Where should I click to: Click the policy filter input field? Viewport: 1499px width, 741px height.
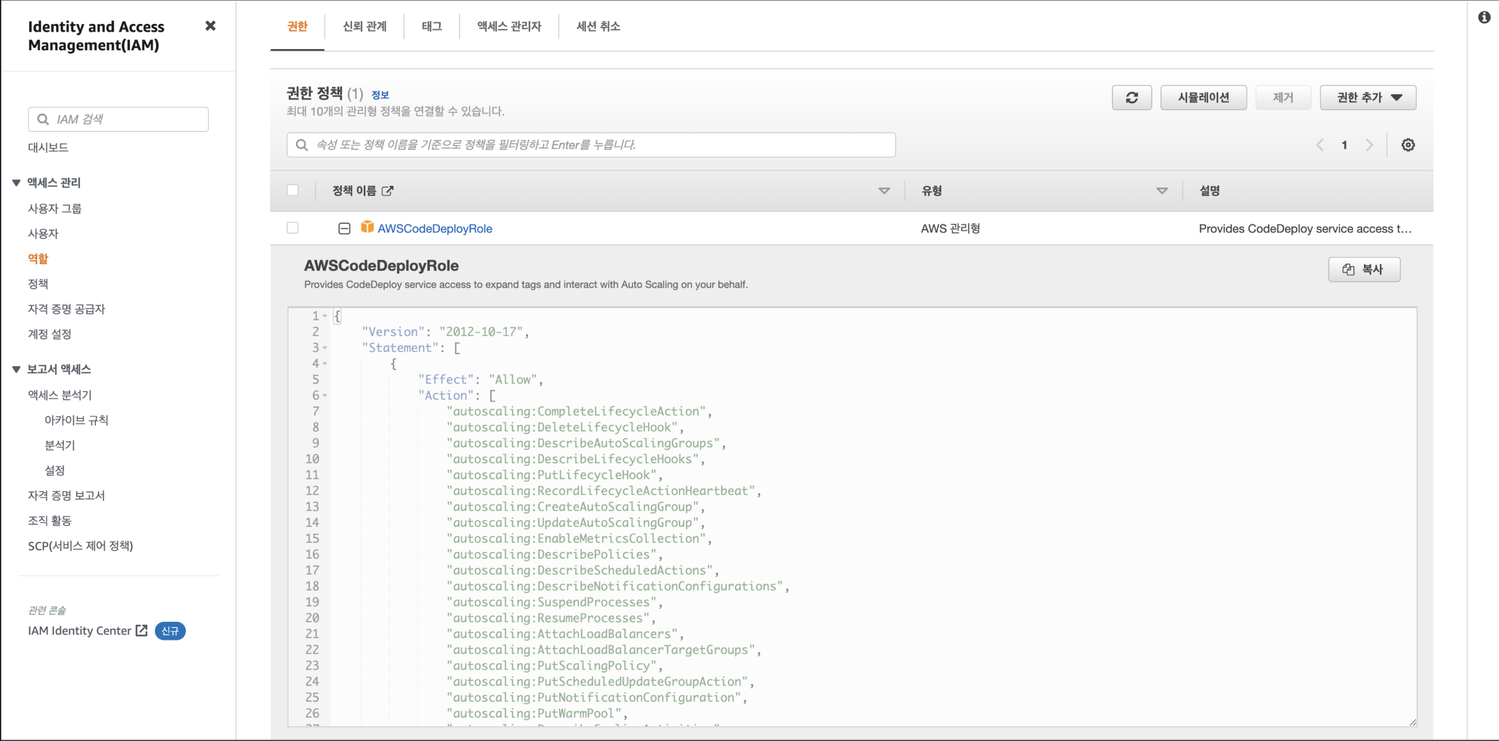[x=591, y=145]
